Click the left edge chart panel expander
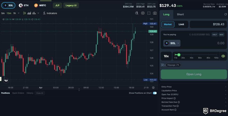 (1, 79)
